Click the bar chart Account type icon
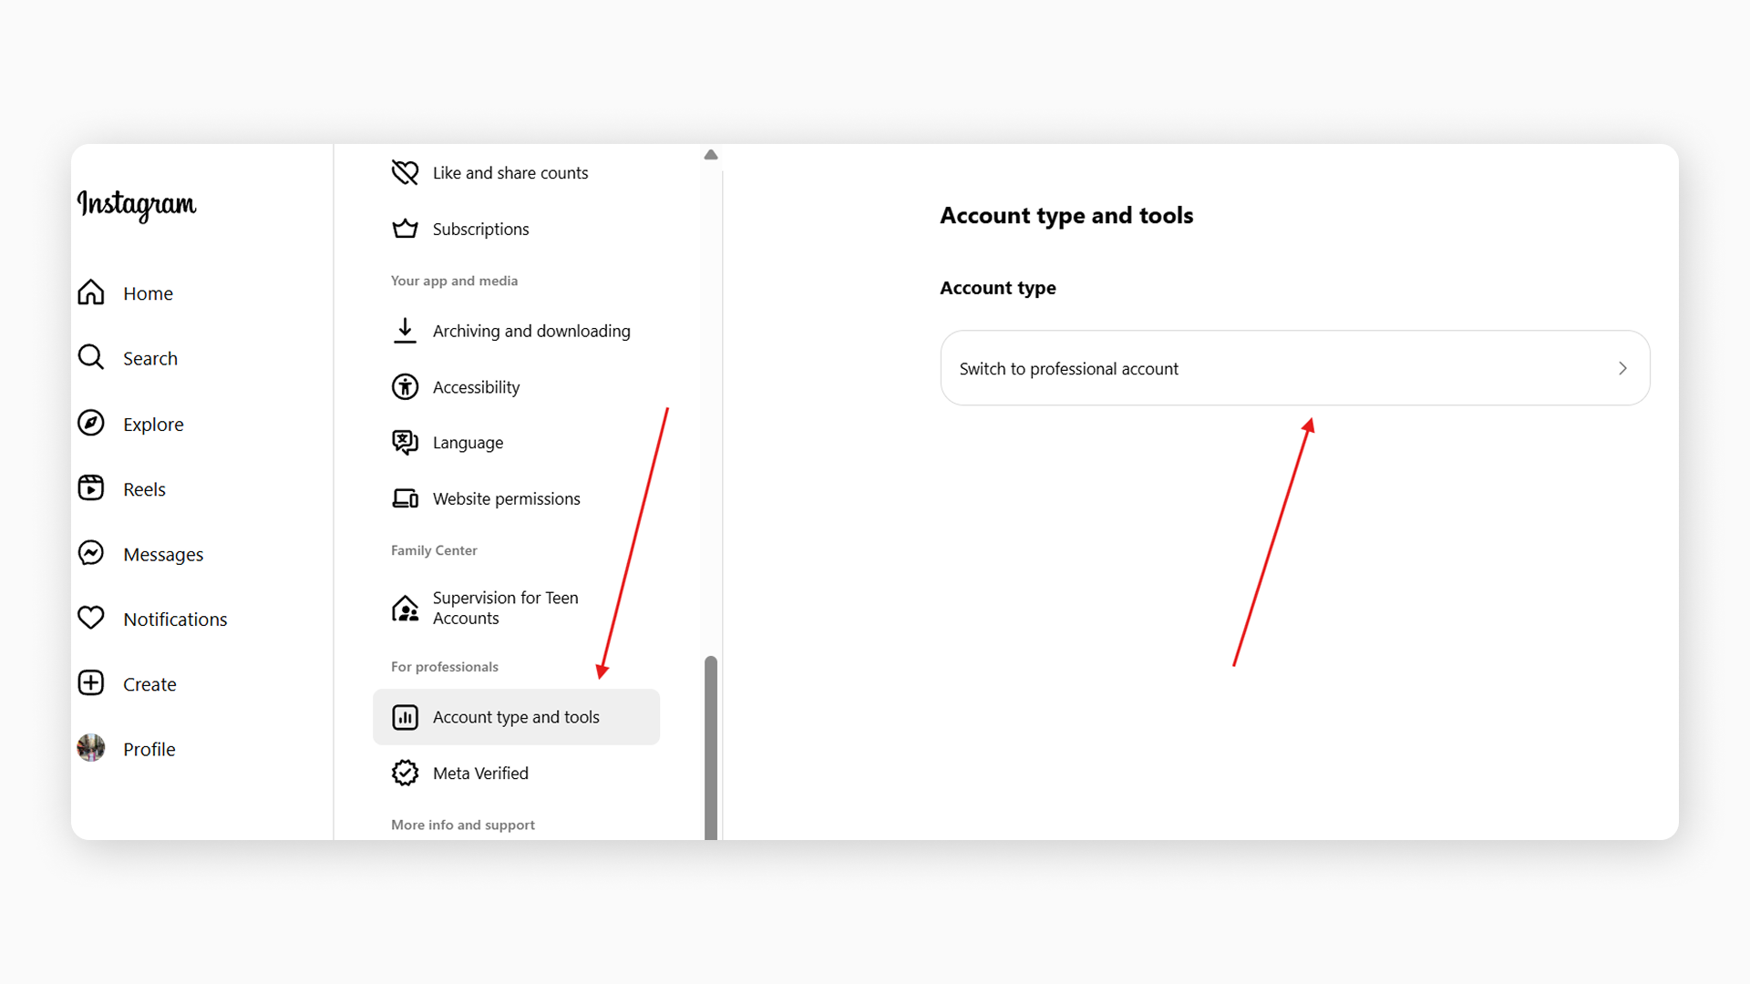The height and width of the screenshot is (984, 1750). point(405,717)
